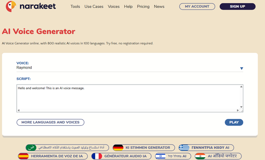Click the script scrollbar down arrow

pos(241,107)
